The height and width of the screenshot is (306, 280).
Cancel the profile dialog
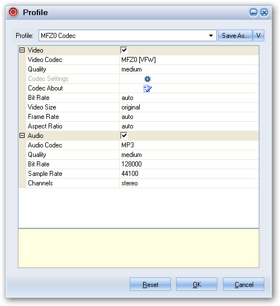click(244, 284)
